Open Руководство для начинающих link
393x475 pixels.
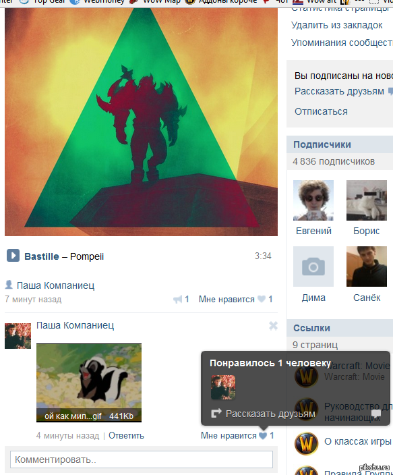358,412
